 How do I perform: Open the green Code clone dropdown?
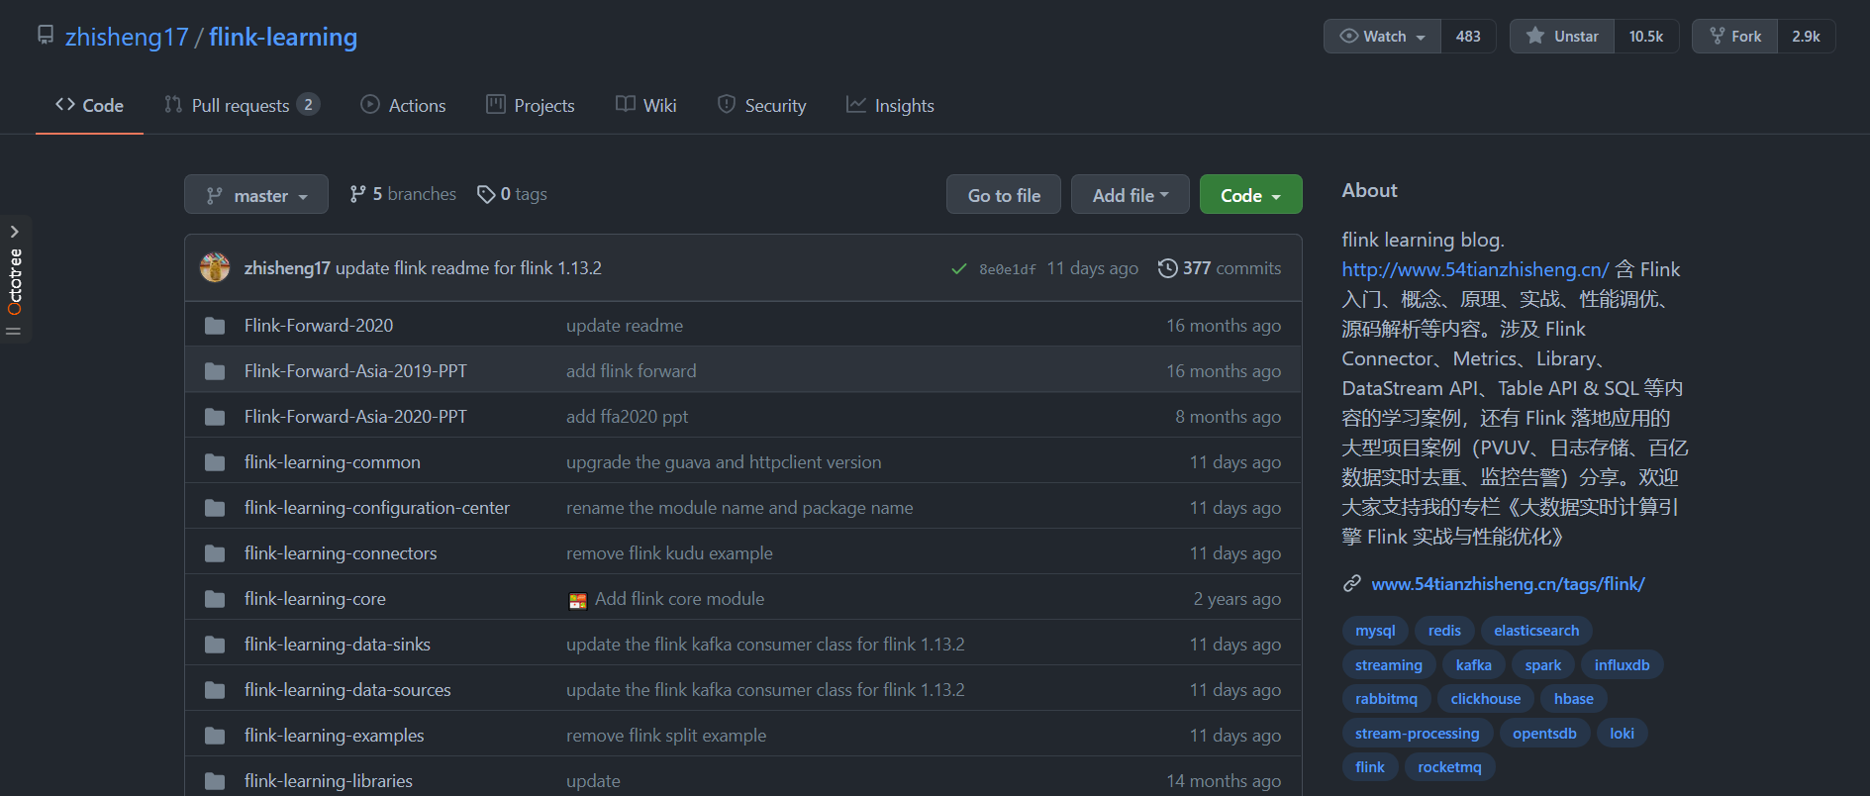tap(1250, 195)
